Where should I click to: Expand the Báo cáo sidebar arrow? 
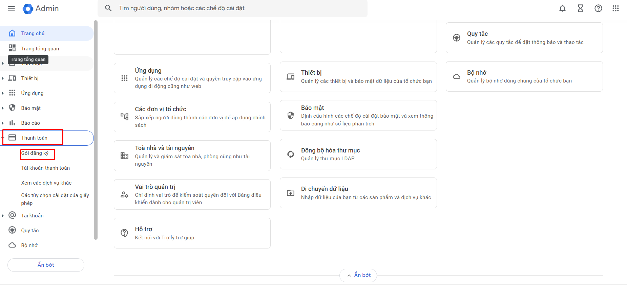(x=3, y=123)
